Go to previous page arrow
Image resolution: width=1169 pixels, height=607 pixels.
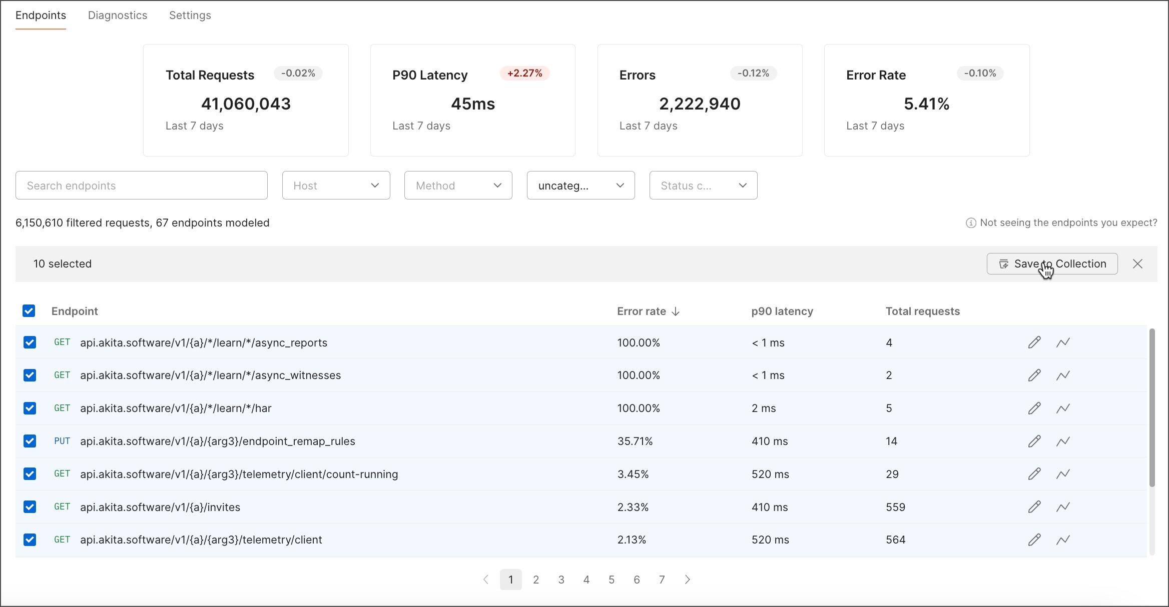pos(485,579)
